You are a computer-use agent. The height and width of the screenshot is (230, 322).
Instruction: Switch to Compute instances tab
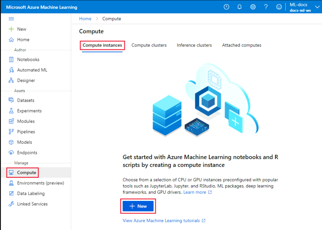102,45
